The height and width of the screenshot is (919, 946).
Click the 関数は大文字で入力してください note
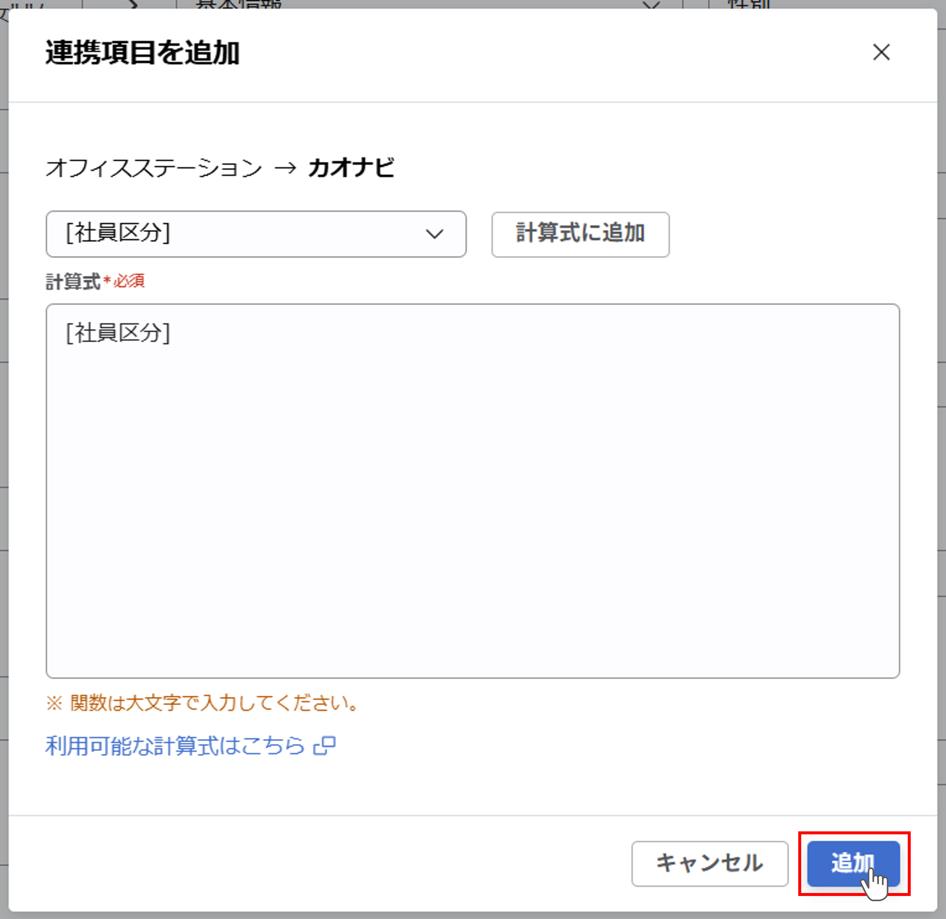click(x=202, y=703)
